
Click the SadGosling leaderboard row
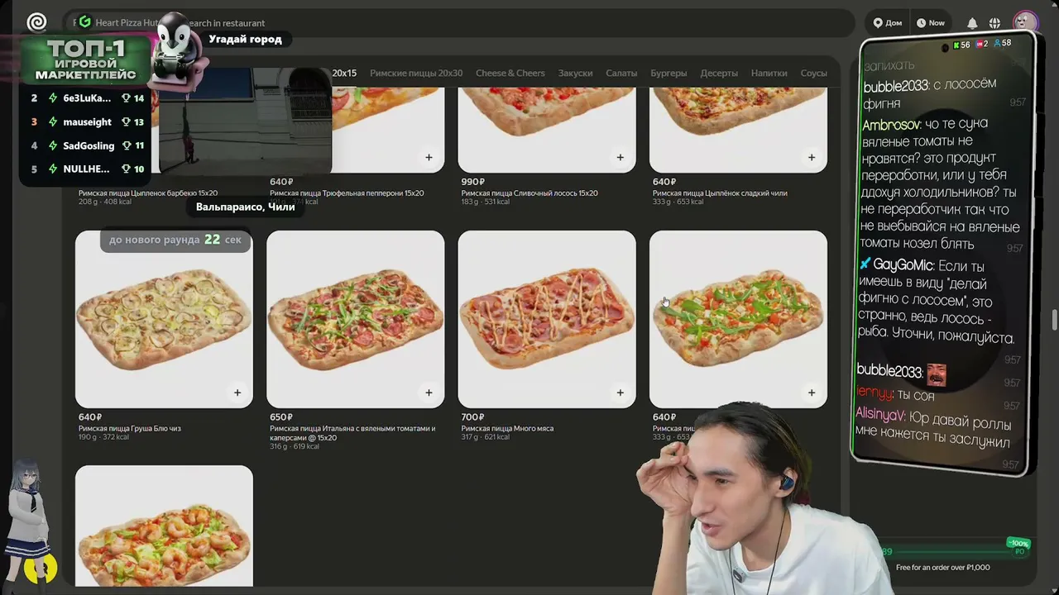point(86,145)
